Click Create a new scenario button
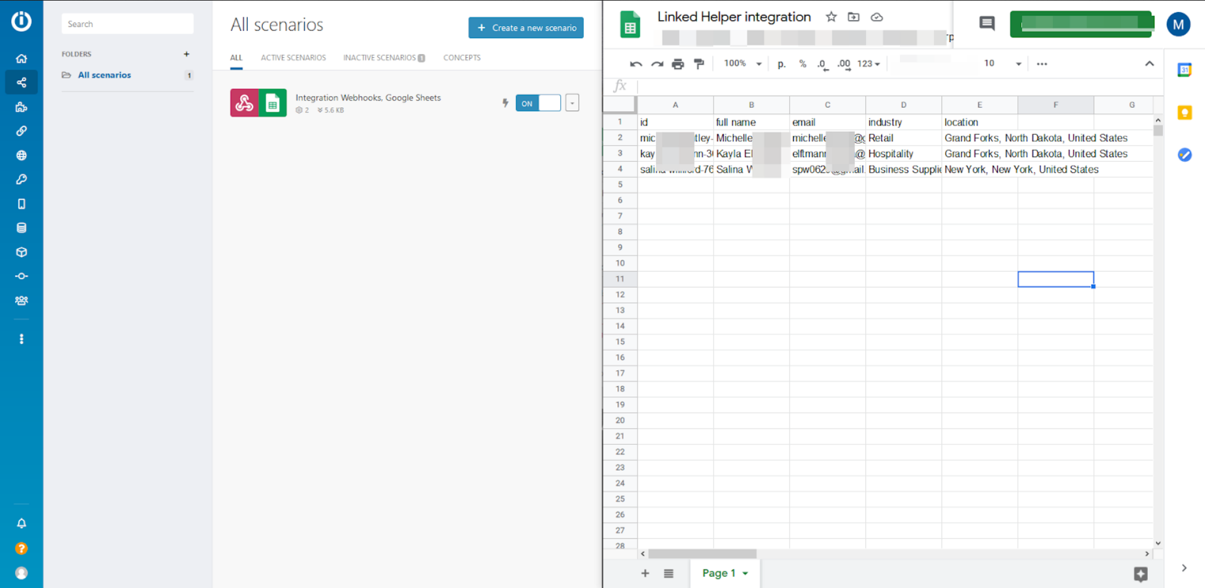 point(526,28)
